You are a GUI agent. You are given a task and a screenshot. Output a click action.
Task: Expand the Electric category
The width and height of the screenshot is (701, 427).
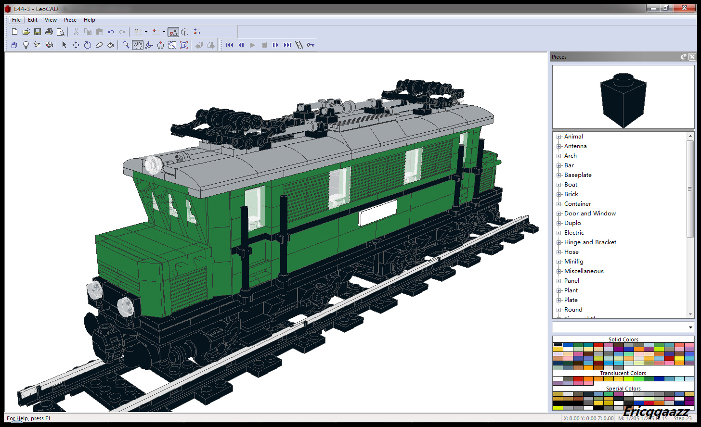(558, 232)
